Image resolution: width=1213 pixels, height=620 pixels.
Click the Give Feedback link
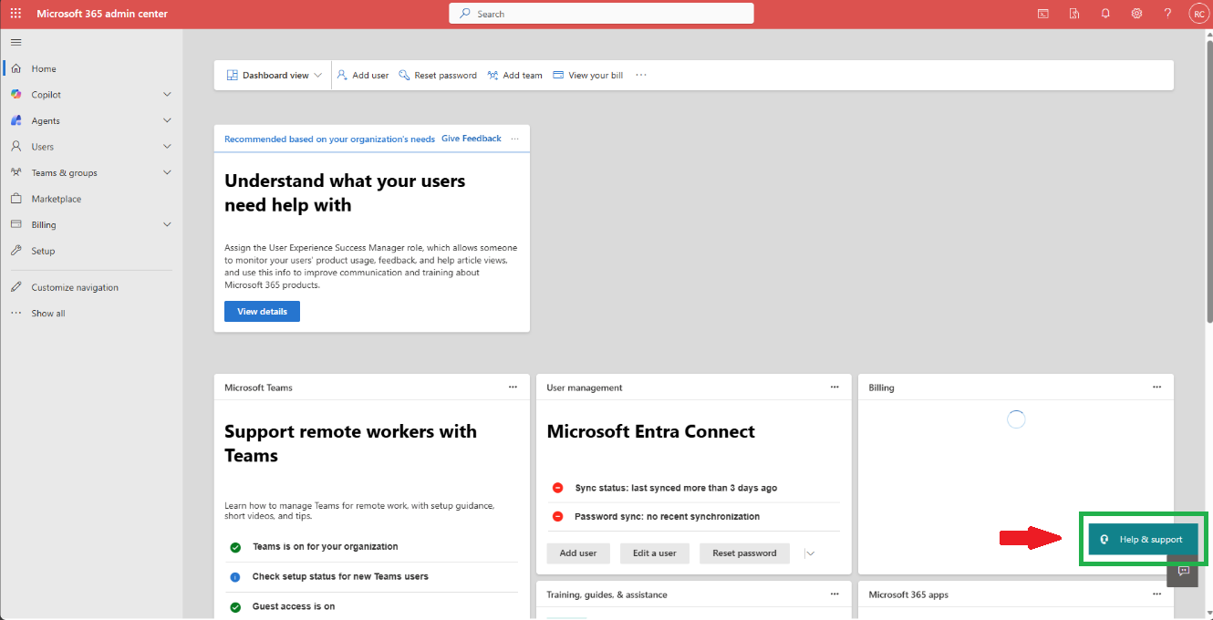[472, 139]
